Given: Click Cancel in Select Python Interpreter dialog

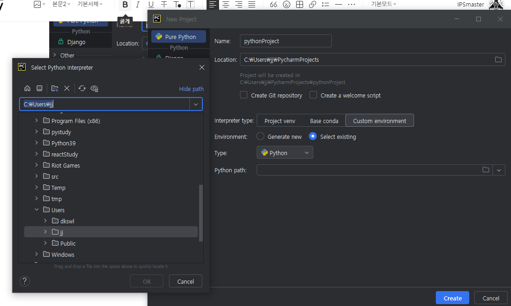Looking at the screenshot, I should pyautogui.click(x=186, y=281).
